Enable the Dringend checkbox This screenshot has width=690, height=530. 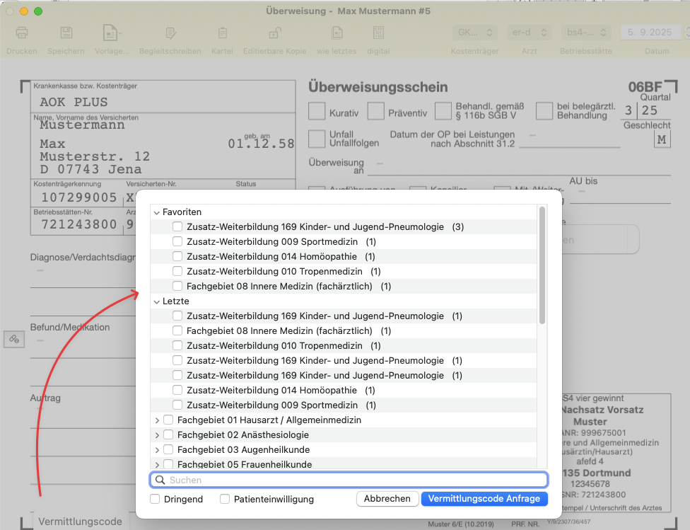pos(155,499)
